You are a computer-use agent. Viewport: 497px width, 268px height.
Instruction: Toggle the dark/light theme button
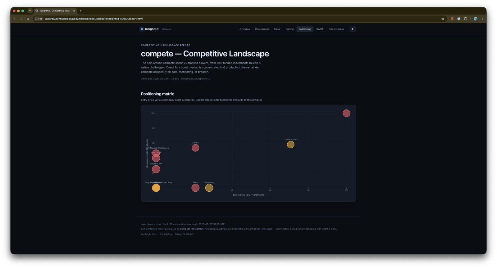353,29
